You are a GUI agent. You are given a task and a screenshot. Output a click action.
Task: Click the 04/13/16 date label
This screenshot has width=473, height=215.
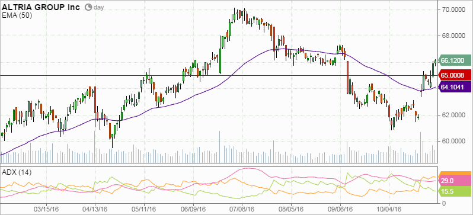click(x=95, y=208)
